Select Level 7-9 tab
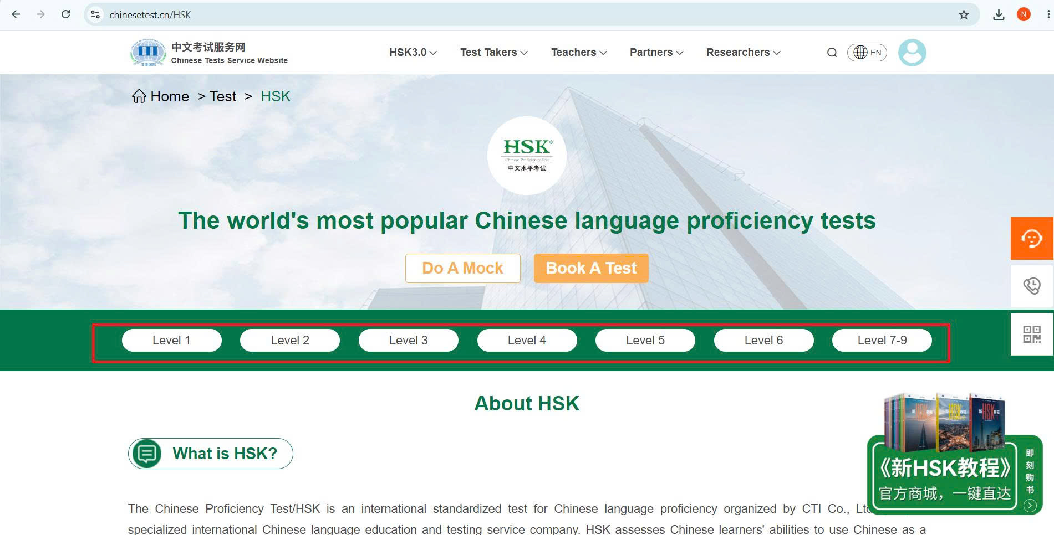Screen dimensions: 1054x535 tap(882, 341)
